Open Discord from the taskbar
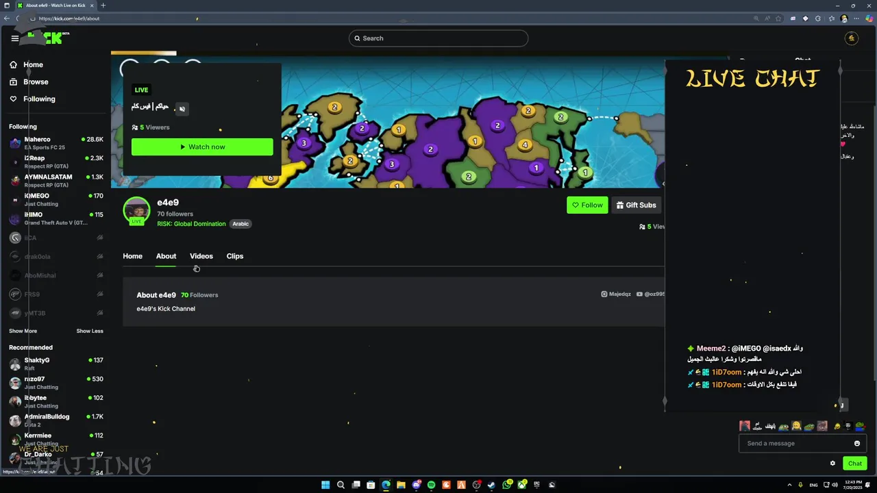The width and height of the screenshot is (877, 493). [x=416, y=485]
